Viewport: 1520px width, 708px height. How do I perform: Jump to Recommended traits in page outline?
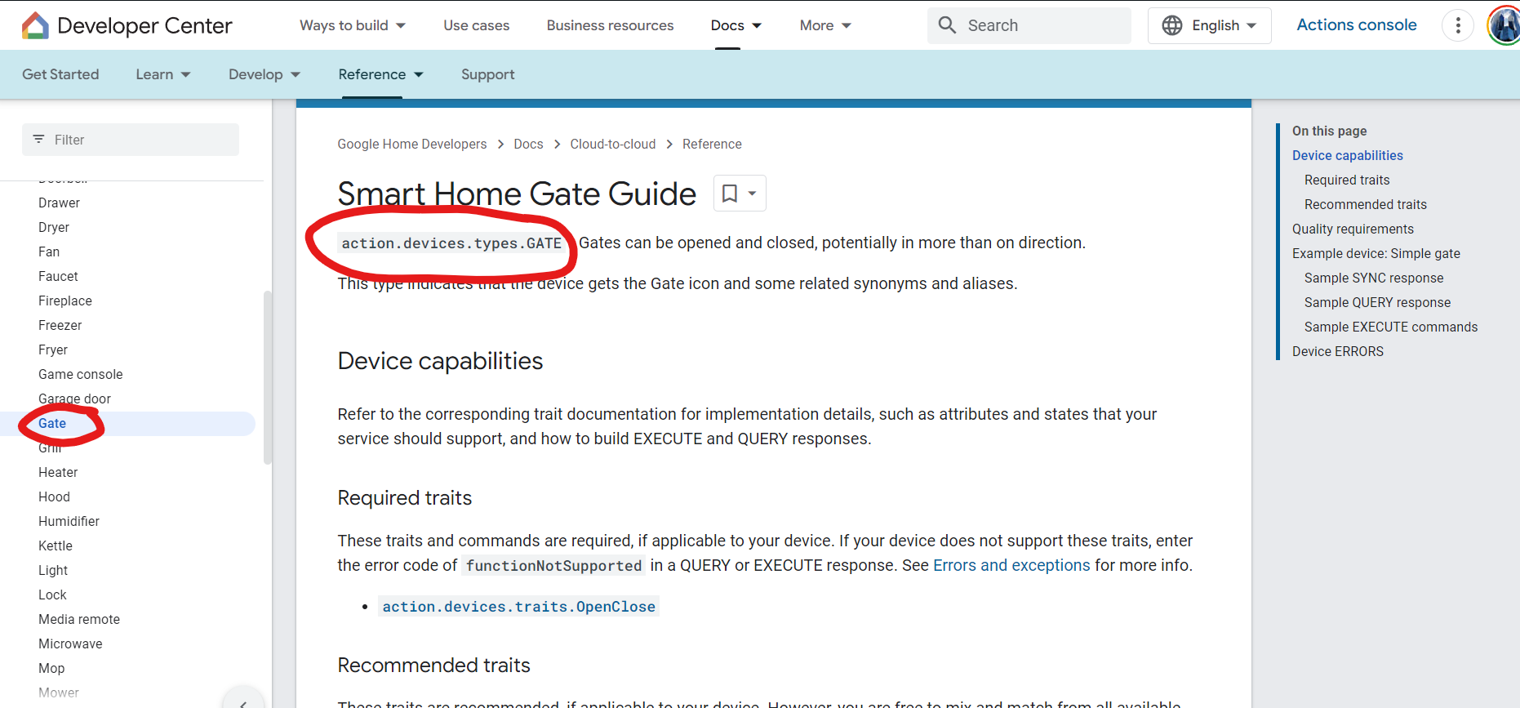pyautogui.click(x=1366, y=204)
